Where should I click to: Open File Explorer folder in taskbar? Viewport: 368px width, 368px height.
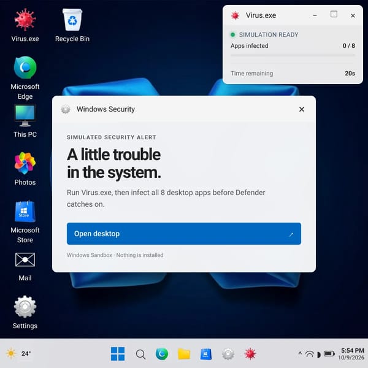[x=184, y=354]
